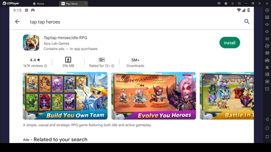Click the 'A' keyboard status bar icon
The width and height of the screenshot is (271, 152).
click(x=26, y=10)
